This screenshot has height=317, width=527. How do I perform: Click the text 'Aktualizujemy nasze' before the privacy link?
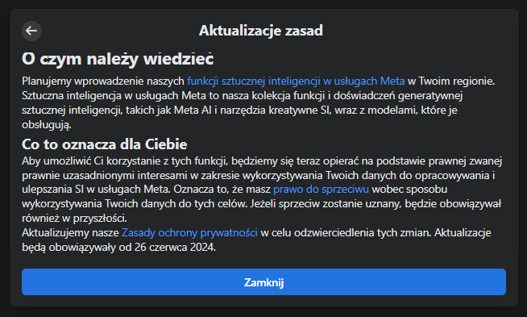(x=70, y=233)
